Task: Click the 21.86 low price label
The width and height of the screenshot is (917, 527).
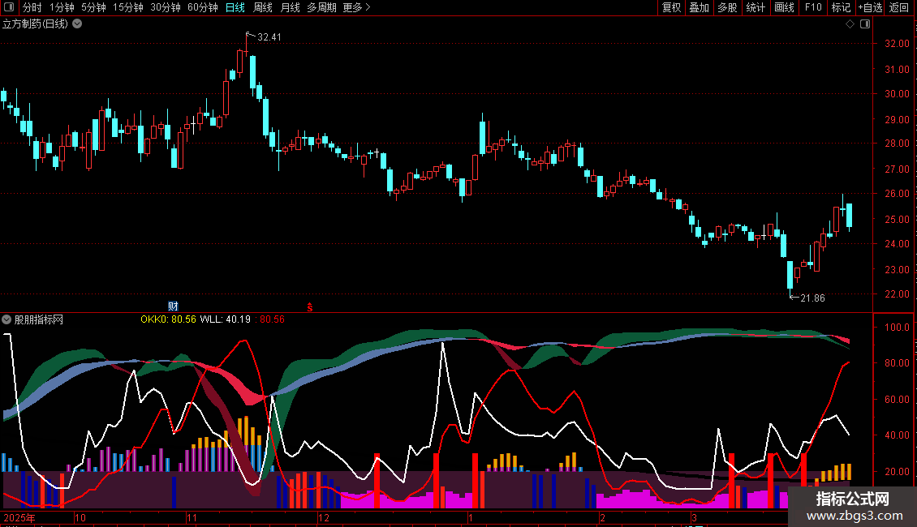Action: (x=812, y=298)
